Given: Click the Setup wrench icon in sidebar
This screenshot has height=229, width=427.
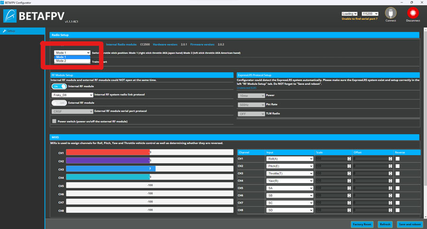Looking at the screenshot, I should (x=4, y=31).
